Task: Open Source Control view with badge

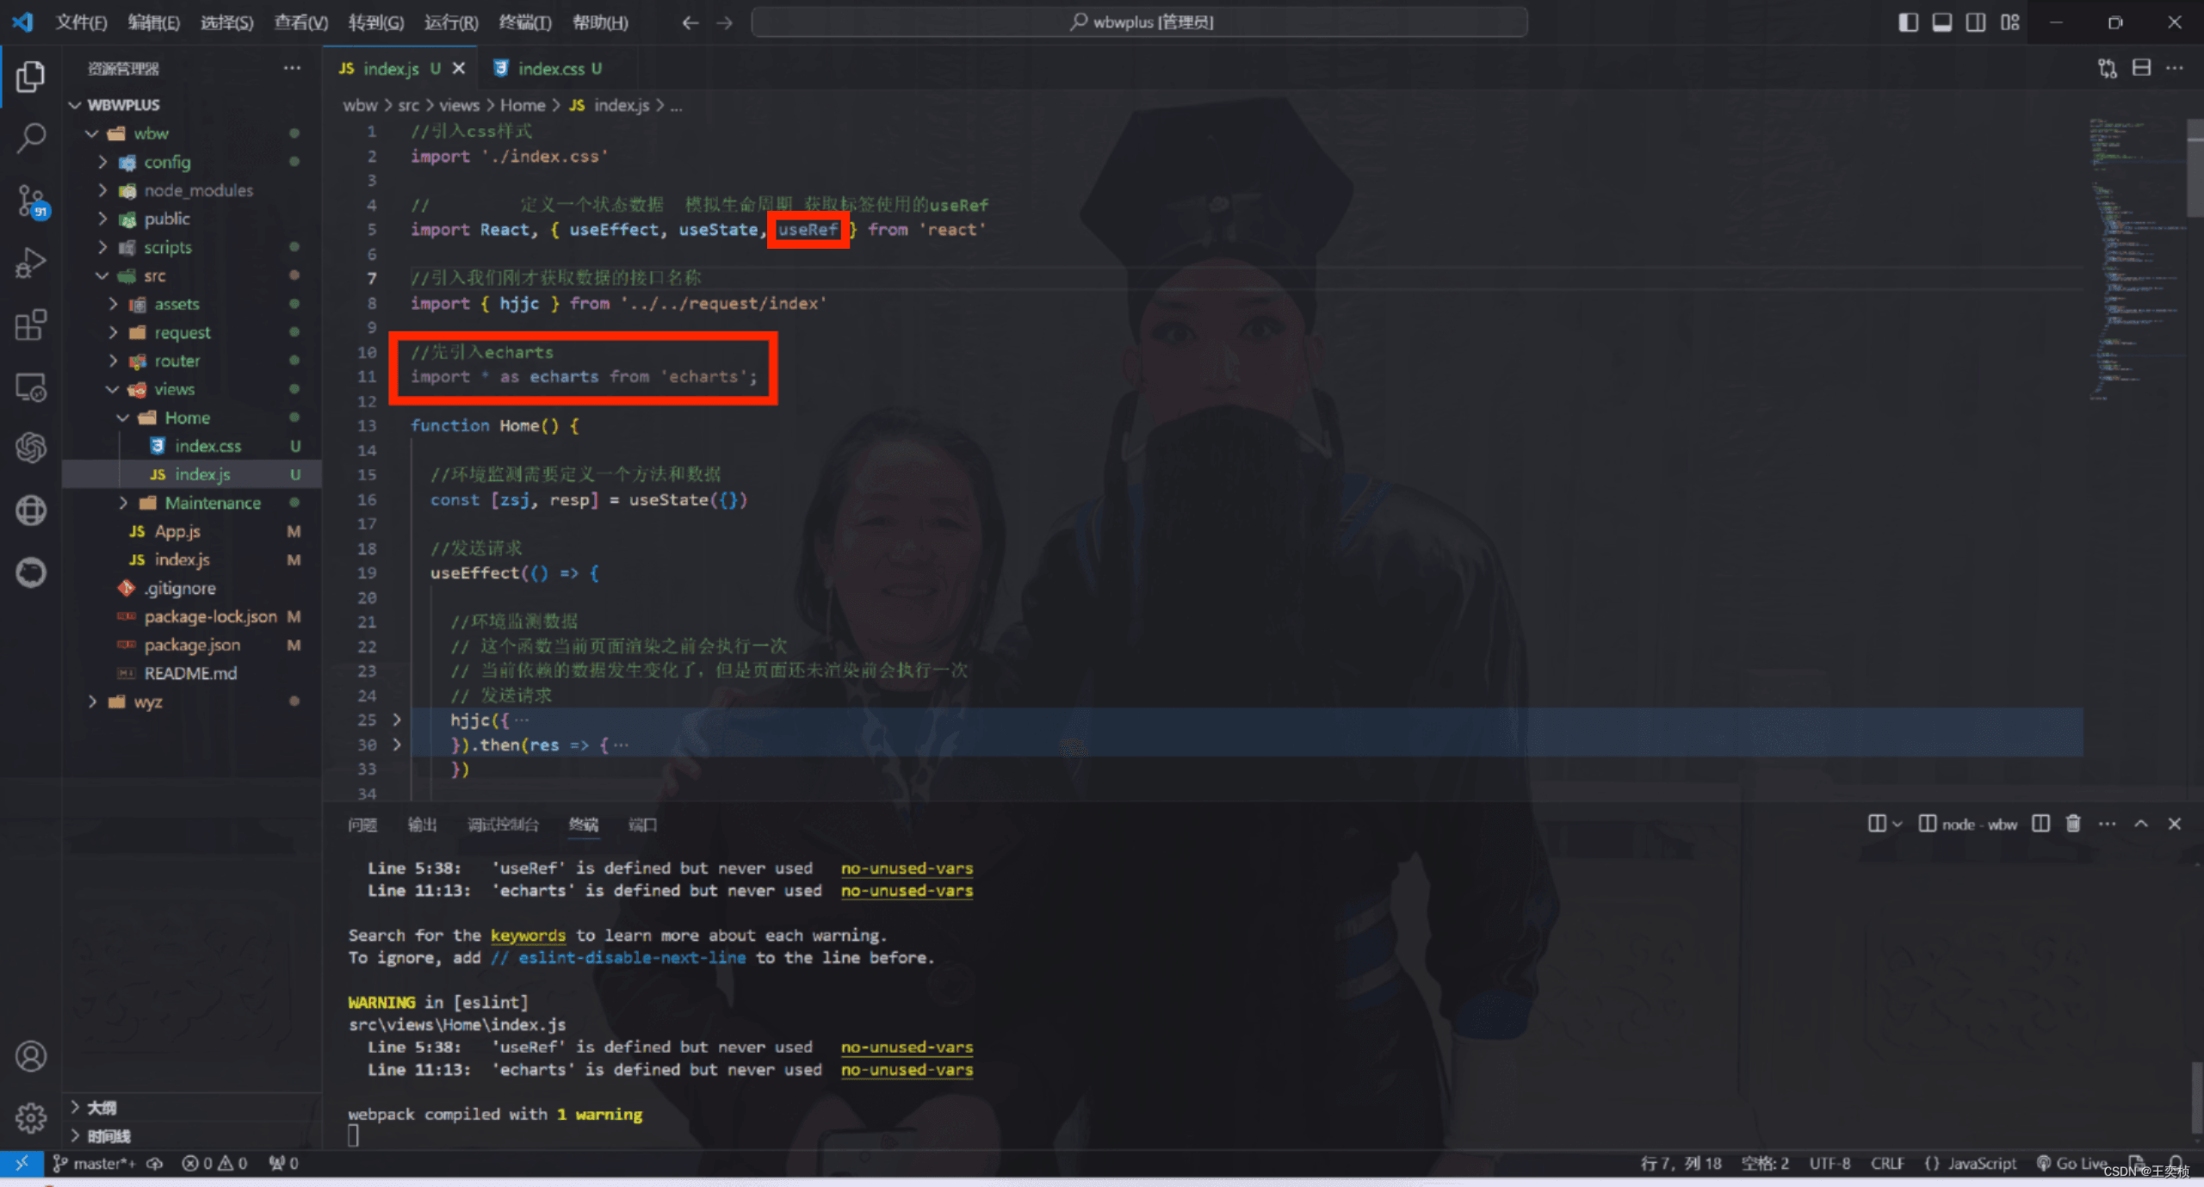Action: click(x=31, y=201)
